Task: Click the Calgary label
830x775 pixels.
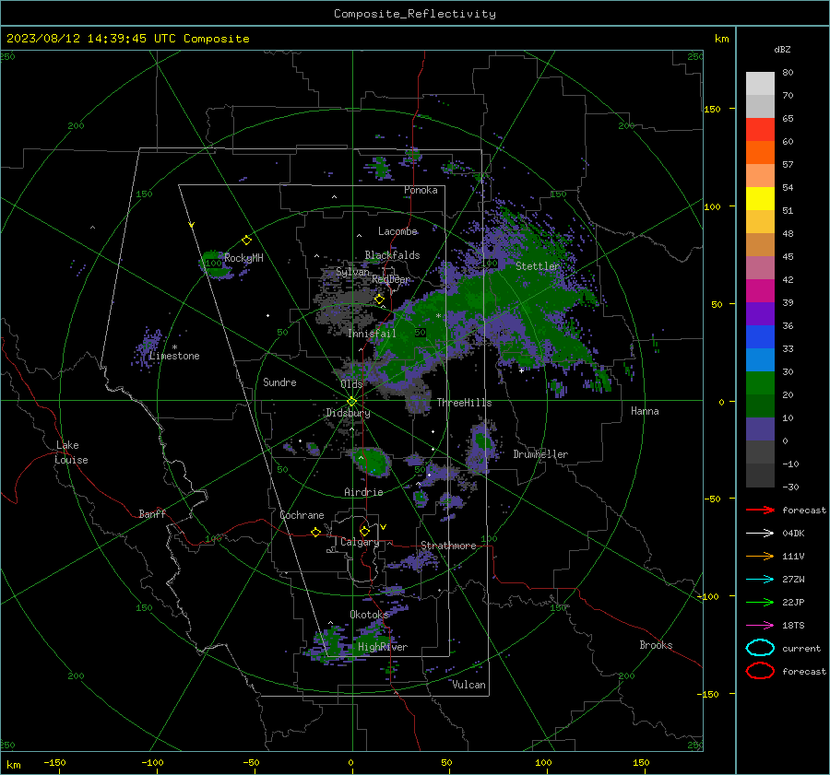Action: pos(360,542)
